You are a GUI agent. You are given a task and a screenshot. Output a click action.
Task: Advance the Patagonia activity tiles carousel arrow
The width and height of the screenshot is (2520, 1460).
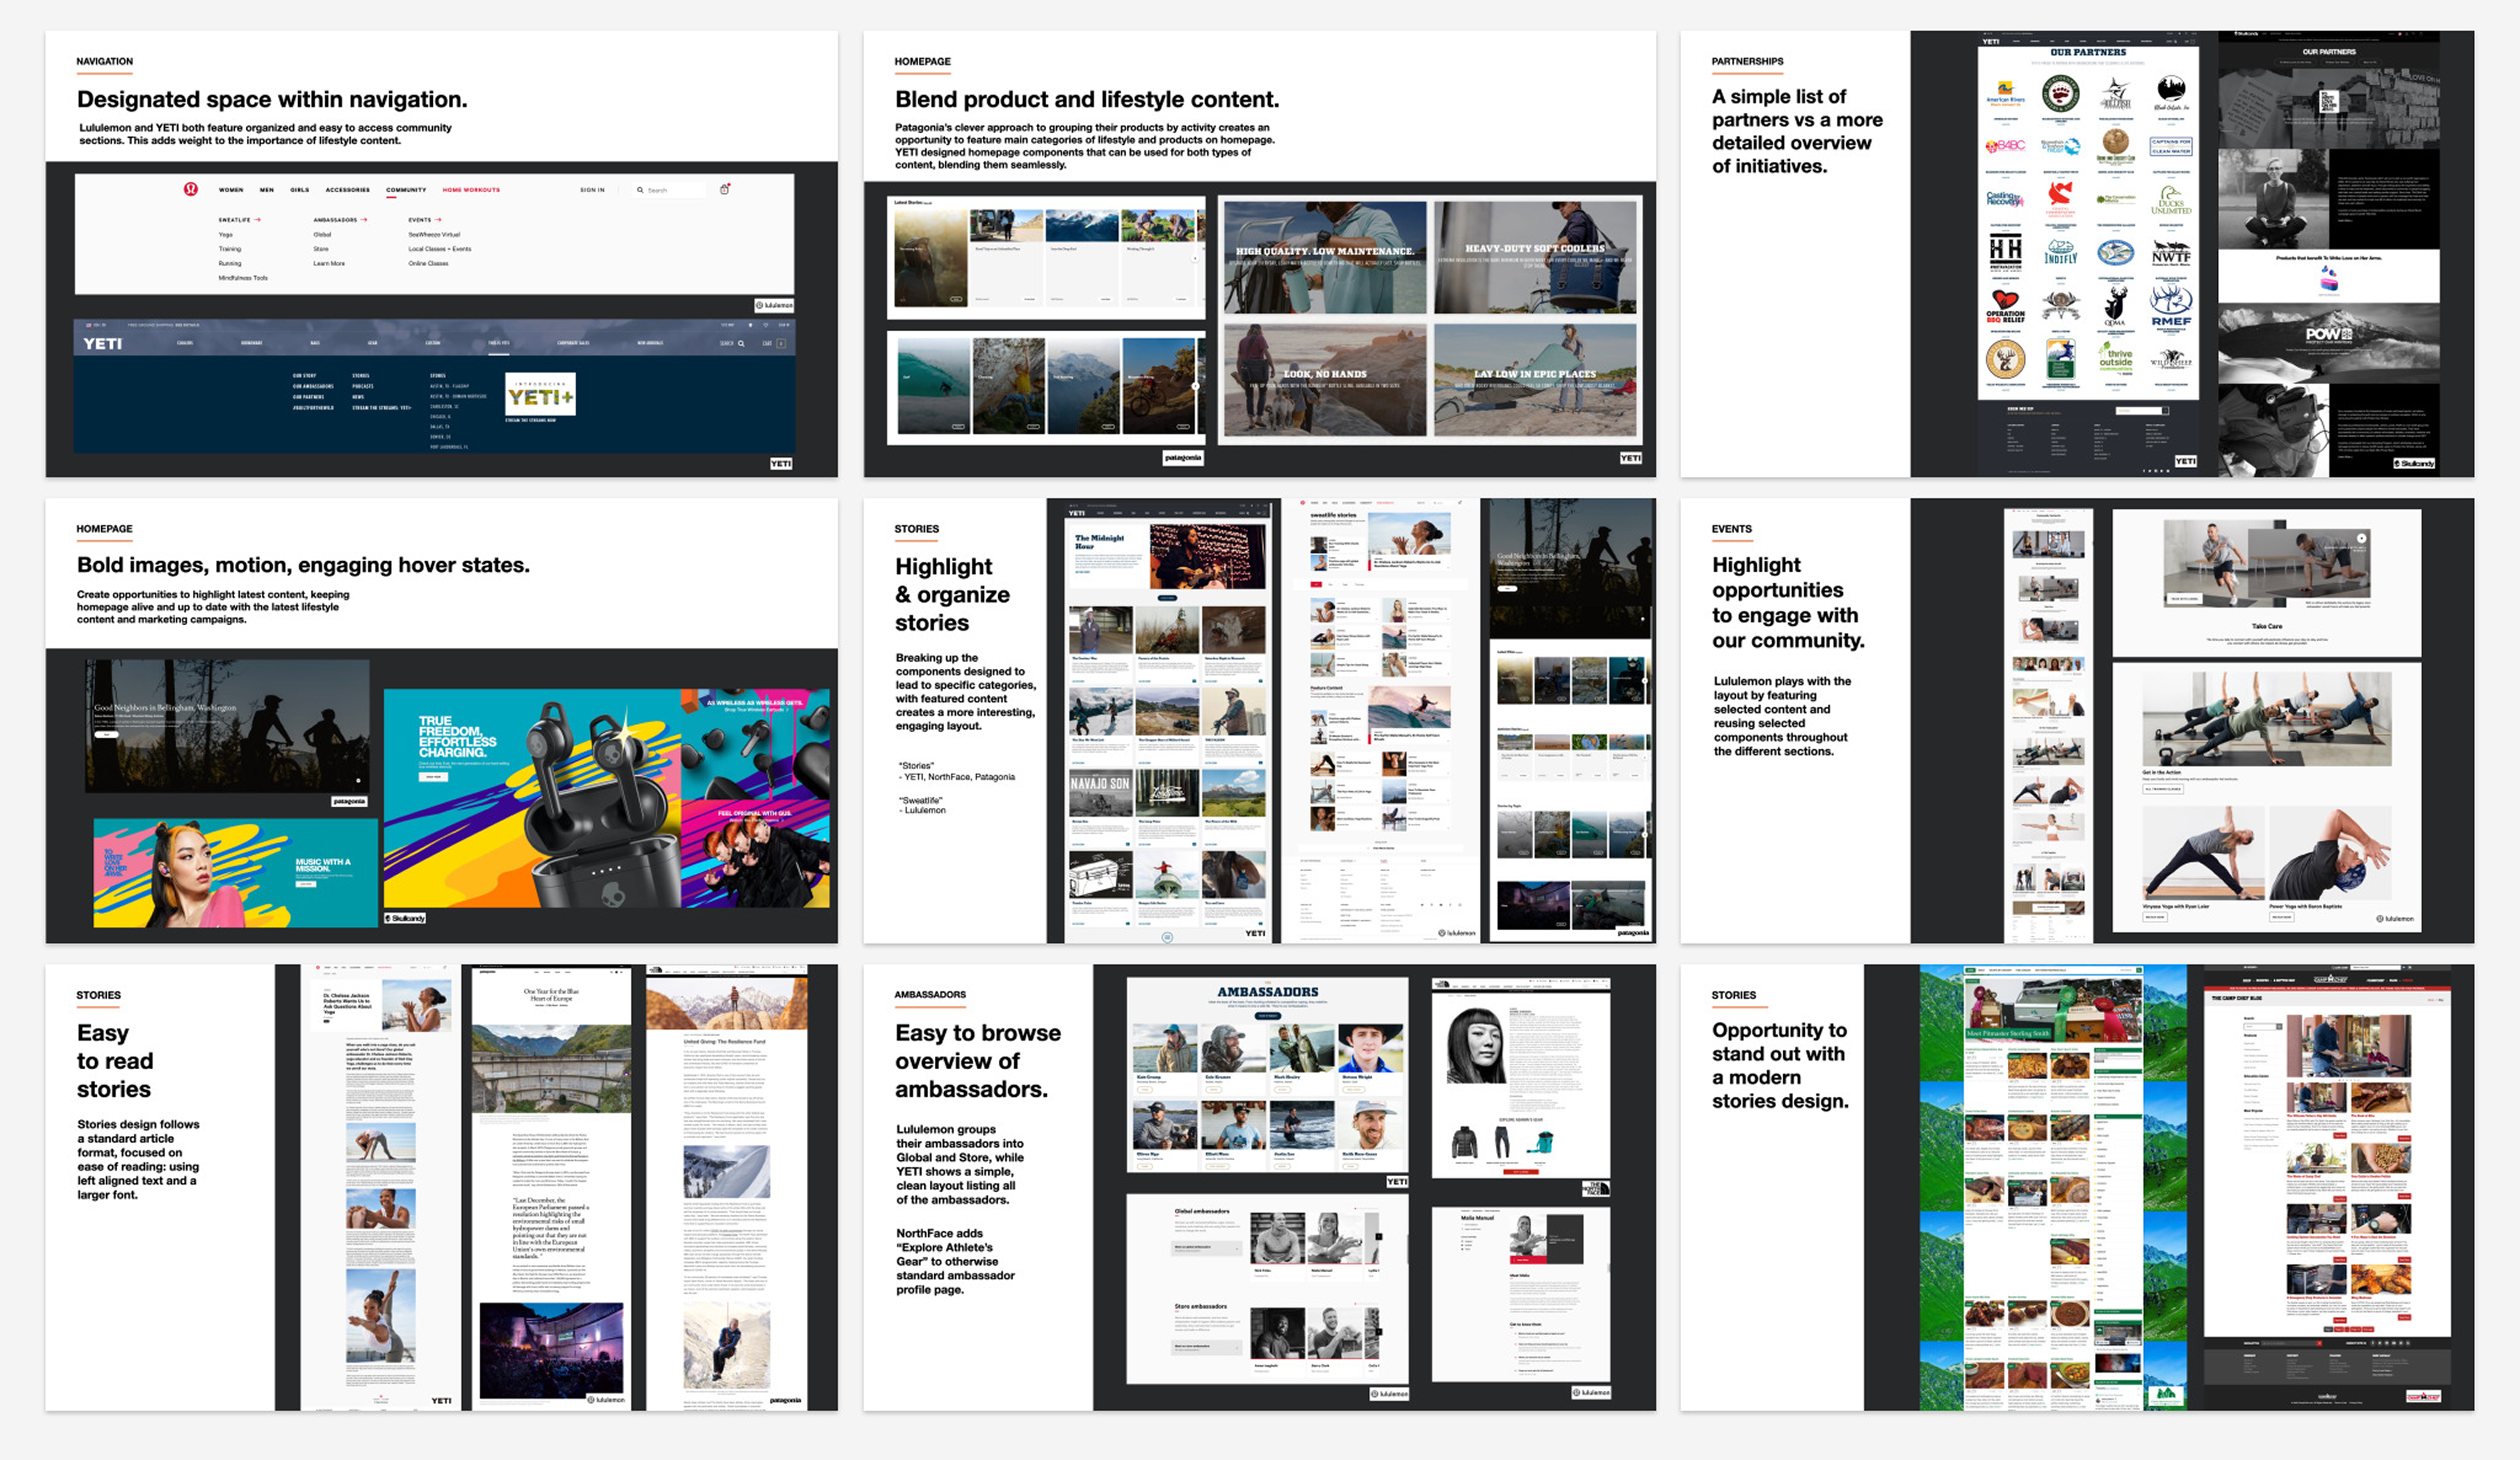[x=1195, y=386]
